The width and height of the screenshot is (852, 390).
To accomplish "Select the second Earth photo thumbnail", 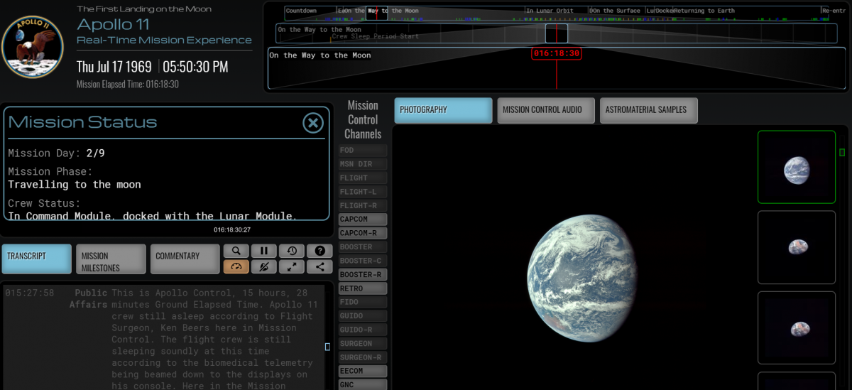I will 797,247.
